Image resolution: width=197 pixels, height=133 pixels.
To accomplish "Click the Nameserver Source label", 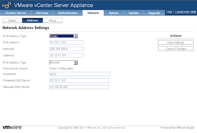I will pyautogui.click(x=15, y=69).
